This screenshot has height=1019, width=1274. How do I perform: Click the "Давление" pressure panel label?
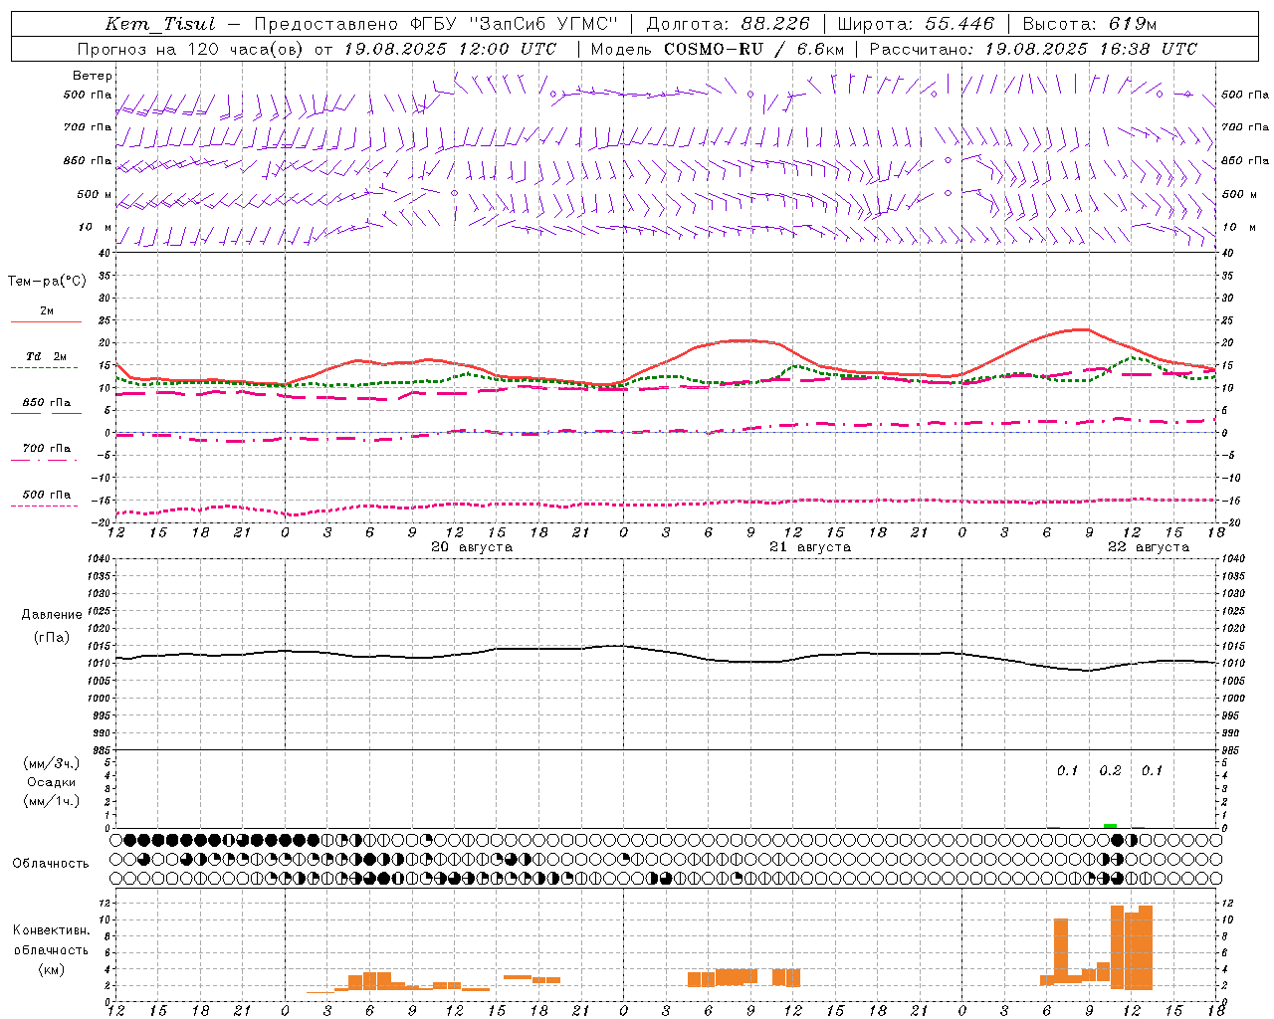52,615
